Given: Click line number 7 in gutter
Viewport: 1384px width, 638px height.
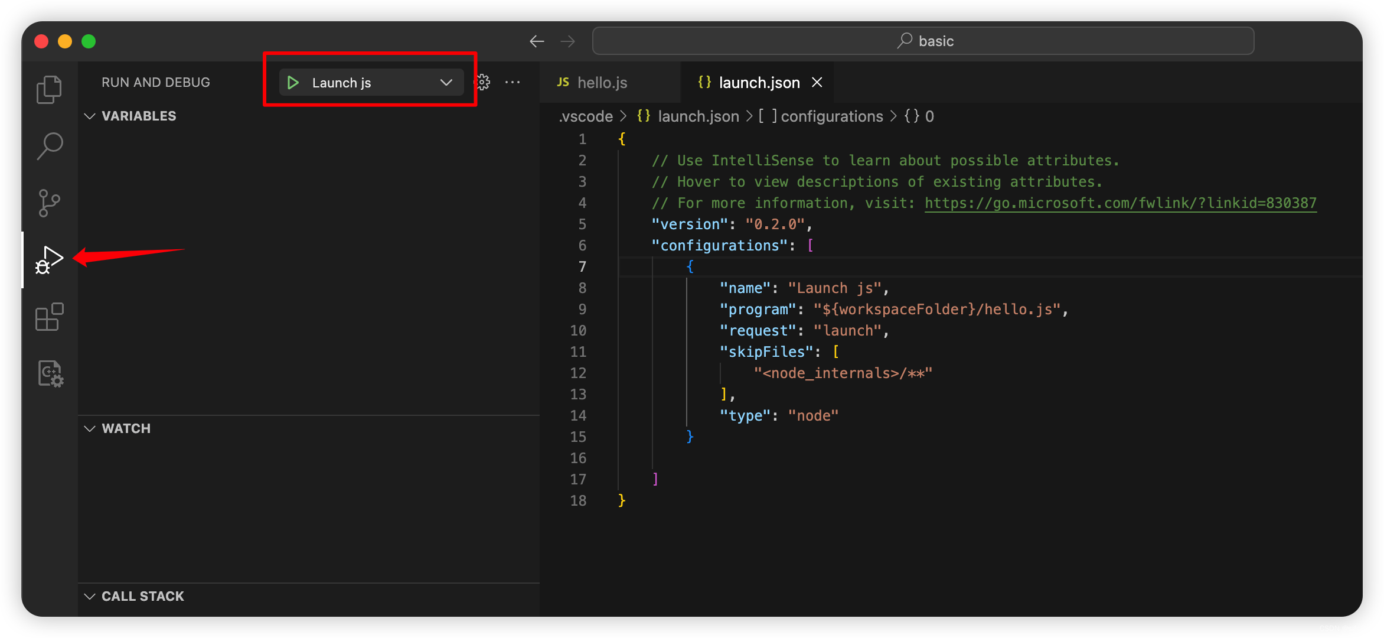Looking at the screenshot, I should (x=582, y=266).
